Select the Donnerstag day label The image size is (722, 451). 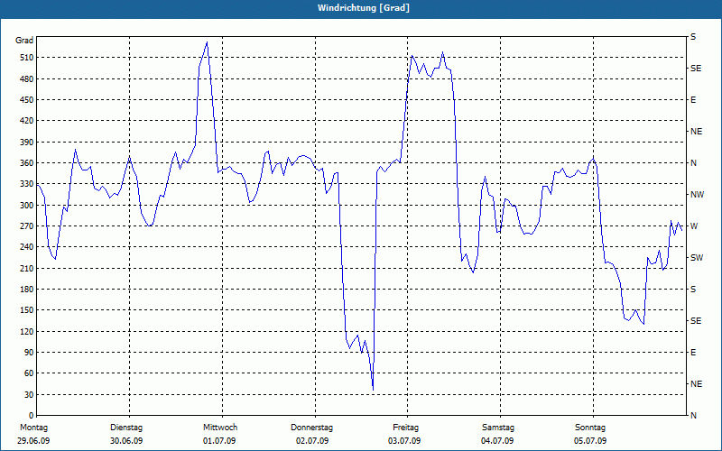coord(311,428)
